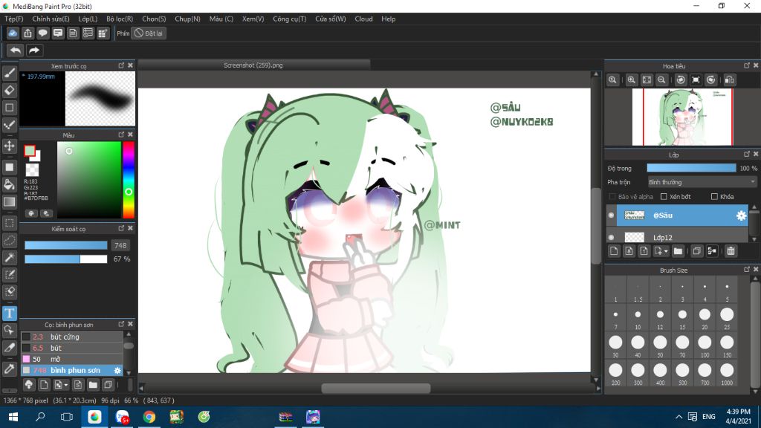
Task: Select the transparent color swatch
Action: 32,170
